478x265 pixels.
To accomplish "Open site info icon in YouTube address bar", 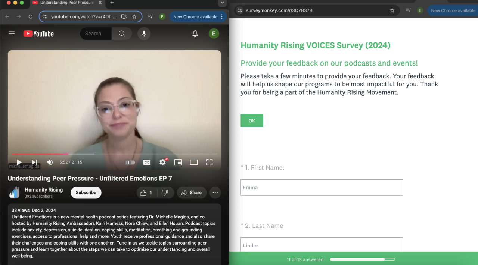I will click(x=44, y=17).
